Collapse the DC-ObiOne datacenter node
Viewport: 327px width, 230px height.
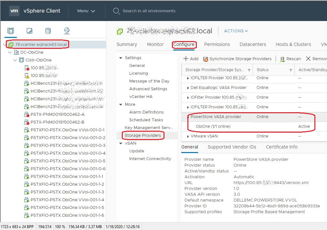coord(10,52)
